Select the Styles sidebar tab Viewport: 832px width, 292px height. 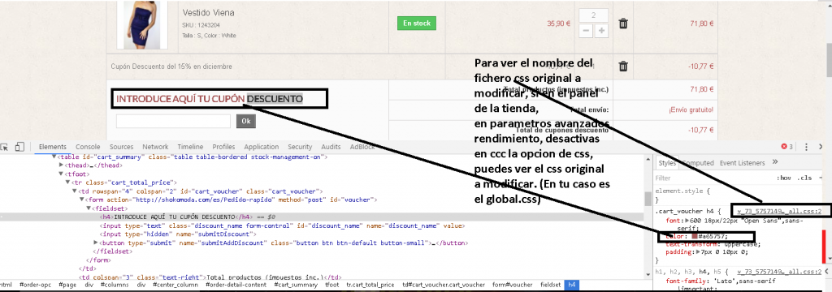pos(667,163)
